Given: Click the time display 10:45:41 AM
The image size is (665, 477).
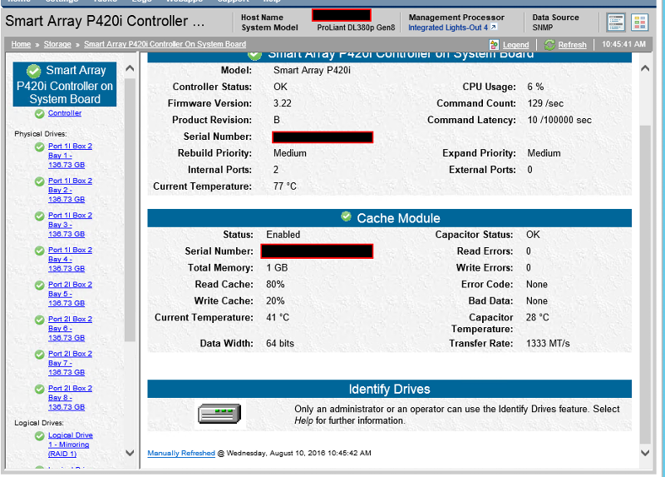Looking at the screenshot, I should point(623,44).
